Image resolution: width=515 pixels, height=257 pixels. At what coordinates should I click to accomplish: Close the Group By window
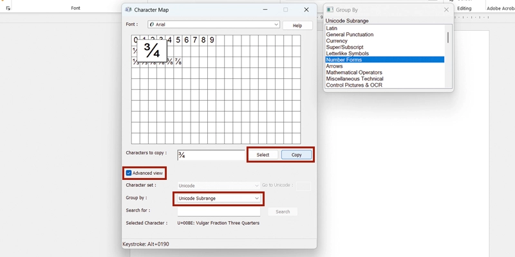pyautogui.click(x=446, y=10)
